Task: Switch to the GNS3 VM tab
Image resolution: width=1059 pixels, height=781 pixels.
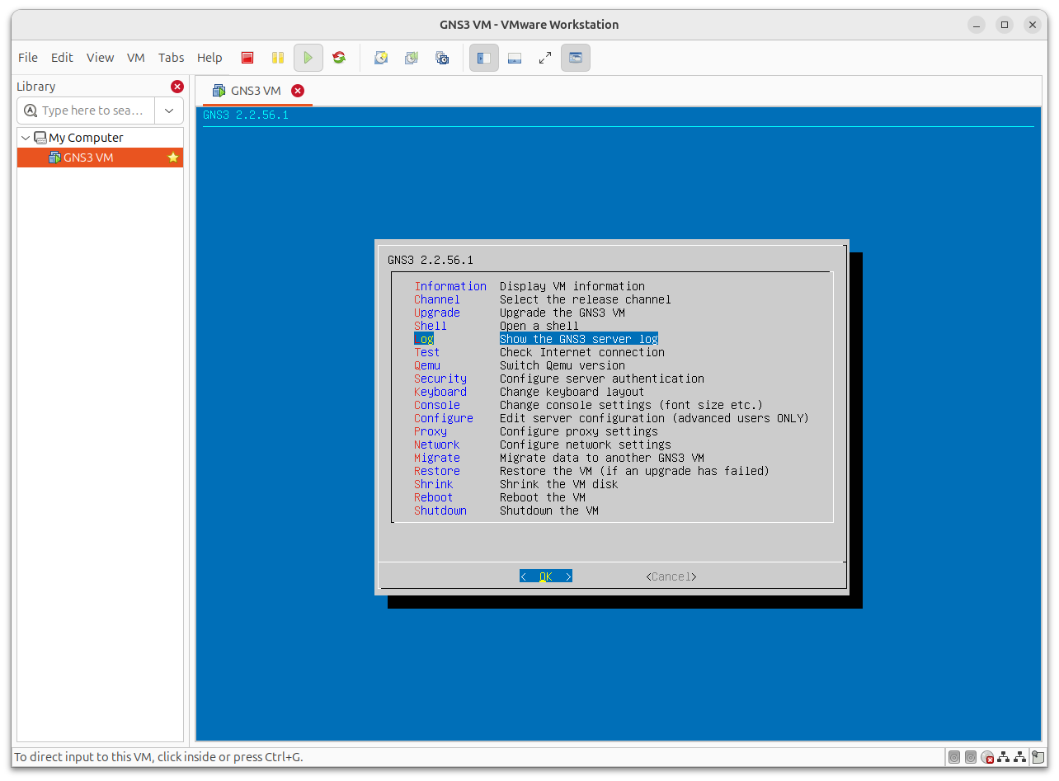Action: coord(256,91)
